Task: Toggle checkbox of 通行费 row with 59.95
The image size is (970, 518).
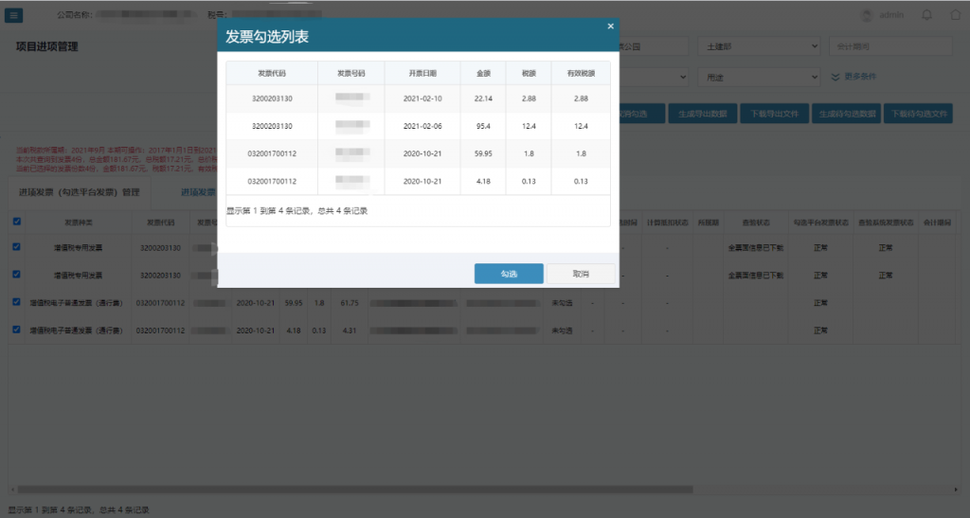Action: coord(17,302)
